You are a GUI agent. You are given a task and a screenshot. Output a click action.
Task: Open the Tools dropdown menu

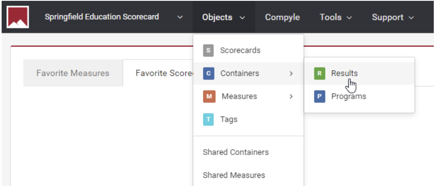336,17
